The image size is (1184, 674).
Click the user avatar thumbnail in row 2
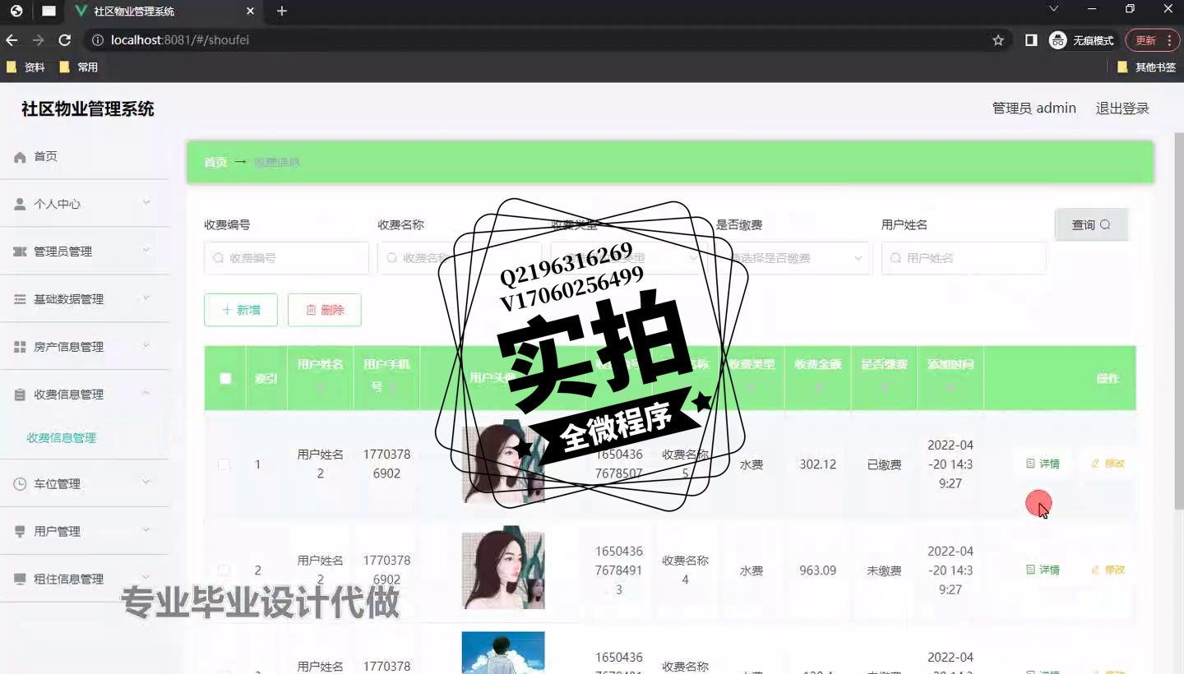(x=503, y=567)
